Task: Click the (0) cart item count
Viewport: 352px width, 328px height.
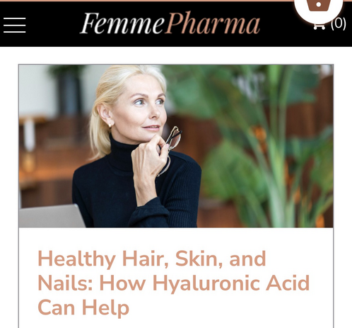Action: [x=339, y=23]
